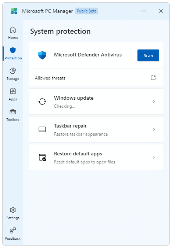This screenshot has width=172, height=247.
Task: Select the Protection shield icon in sidebar
Action: coord(13,50)
